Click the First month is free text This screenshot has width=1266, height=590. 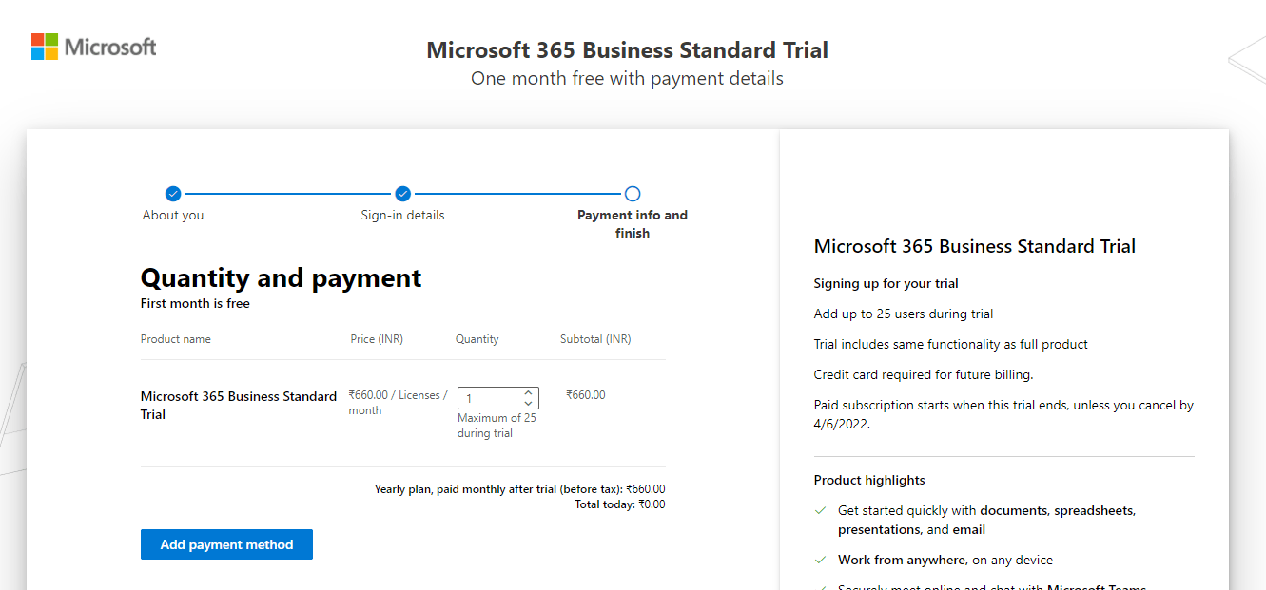(196, 304)
